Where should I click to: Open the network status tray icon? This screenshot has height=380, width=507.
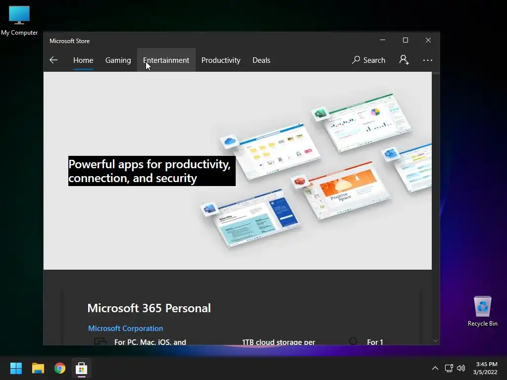coord(449,368)
